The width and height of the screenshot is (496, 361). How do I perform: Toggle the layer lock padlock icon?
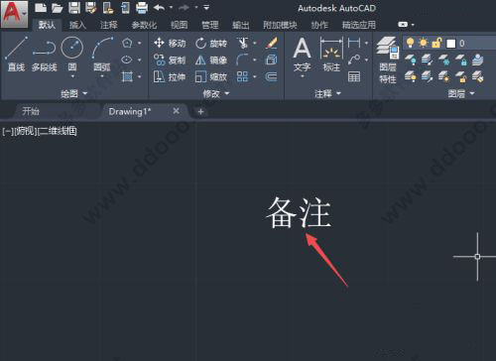coord(436,43)
